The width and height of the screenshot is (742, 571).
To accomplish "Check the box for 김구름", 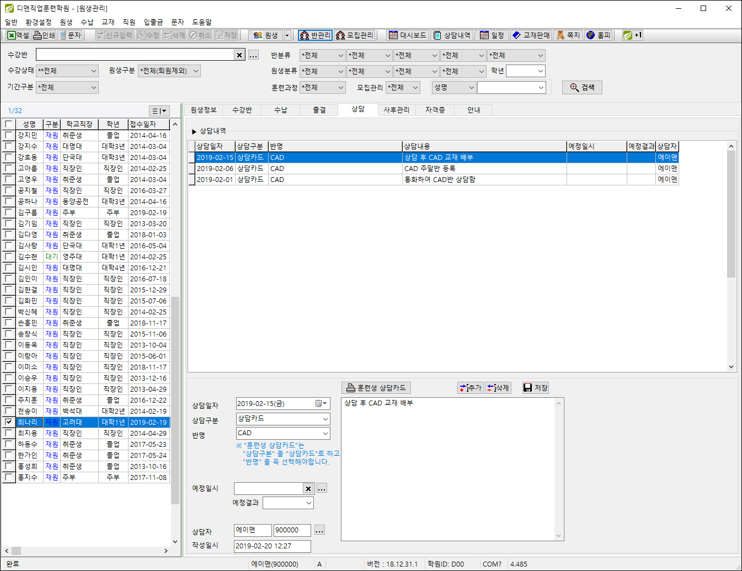I will tap(9, 212).
